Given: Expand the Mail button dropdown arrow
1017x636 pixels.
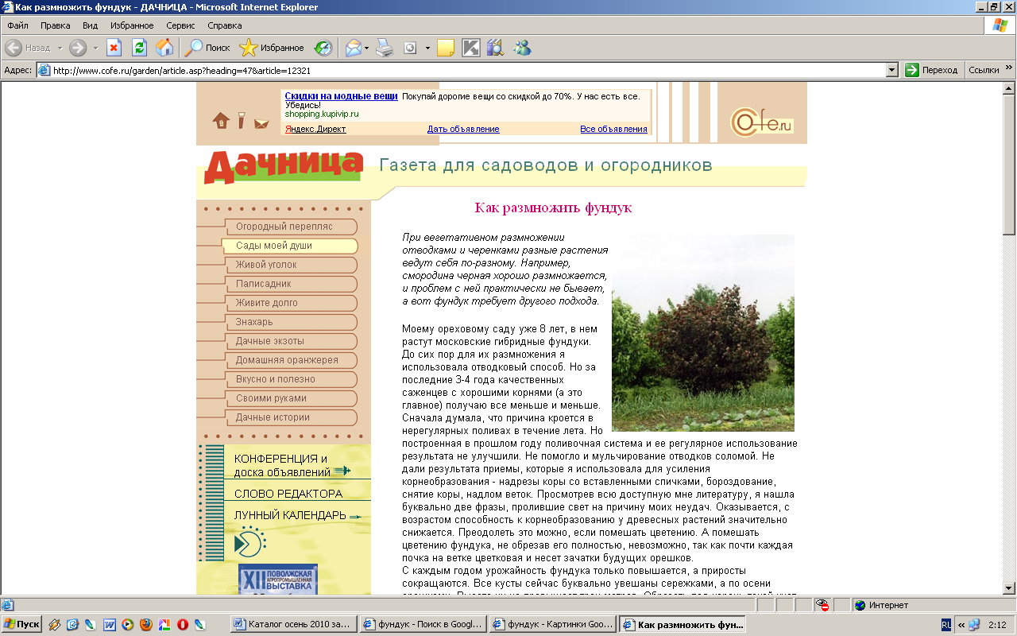Looking at the screenshot, I should pos(367,48).
